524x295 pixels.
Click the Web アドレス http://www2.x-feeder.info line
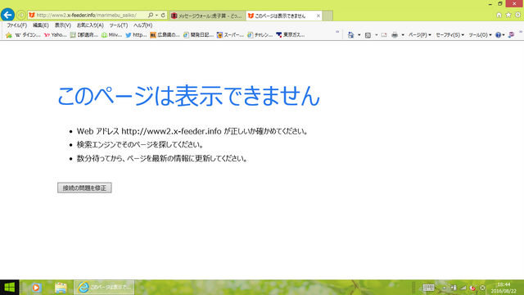[192, 131]
